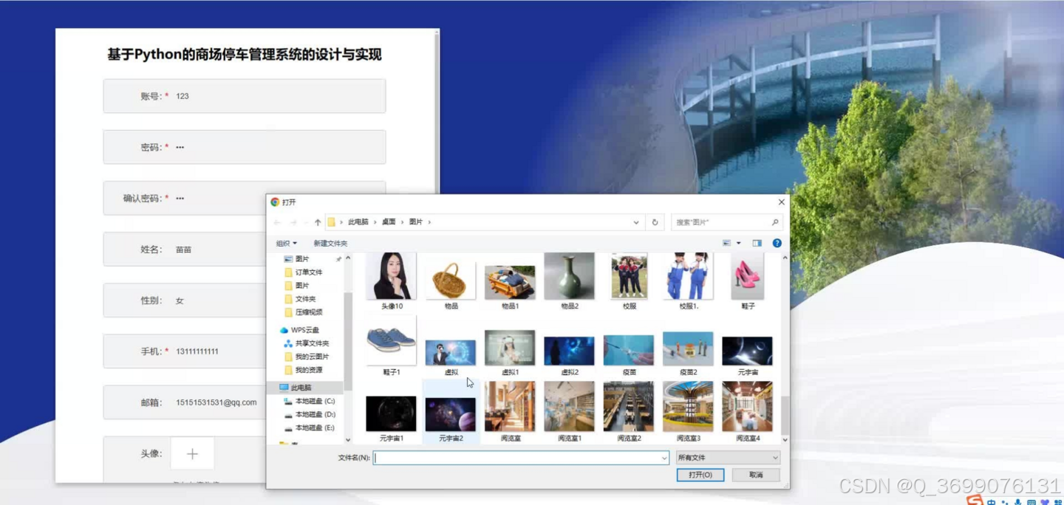
Task: Expand chevron after 此电脑 in breadcrumb
Action: [x=375, y=222]
